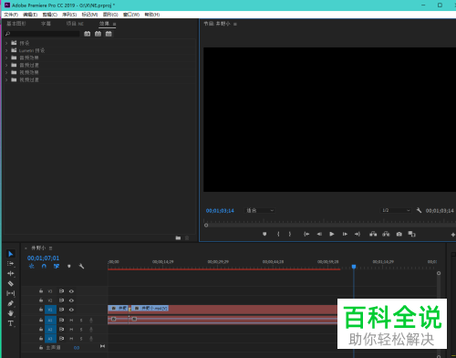This screenshot has height=358, width=456.
Task: Click the Go to Out button
Action: pos(358,234)
